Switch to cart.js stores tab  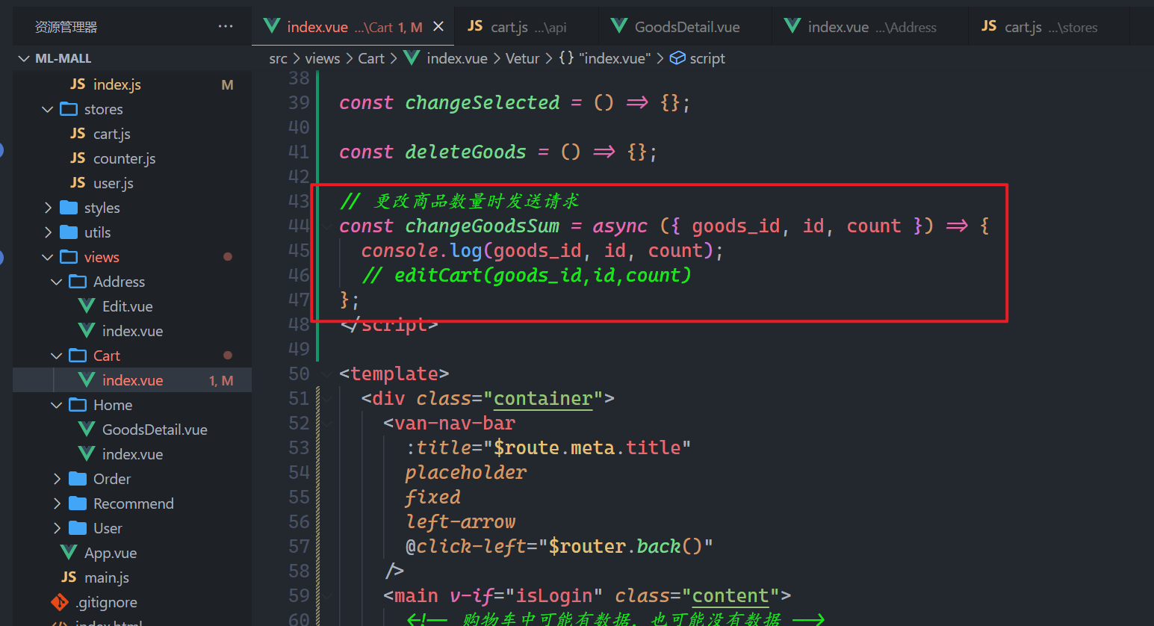1049,27
